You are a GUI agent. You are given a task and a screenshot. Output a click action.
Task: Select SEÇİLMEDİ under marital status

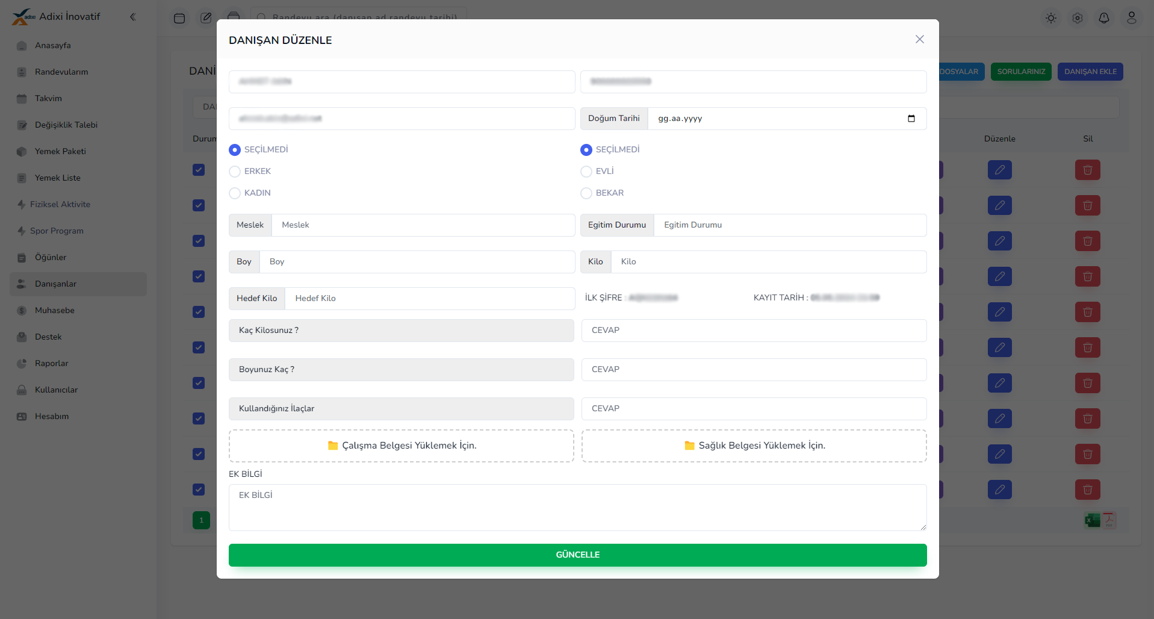(586, 150)
